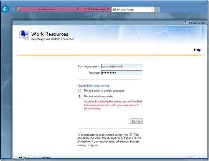Click the search magnifier icon in address bar
This screenshot has height=161, width=209.
click(77, 9)
